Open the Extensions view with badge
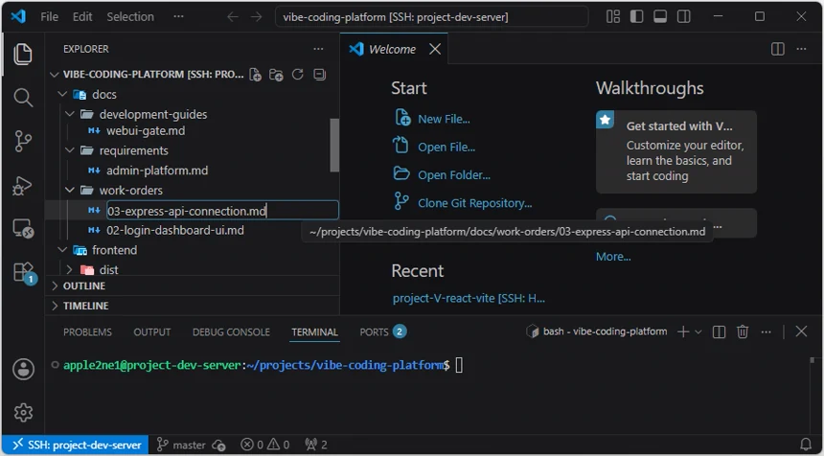824x456 pixels. pyautogui.click(x=24, y=273)
